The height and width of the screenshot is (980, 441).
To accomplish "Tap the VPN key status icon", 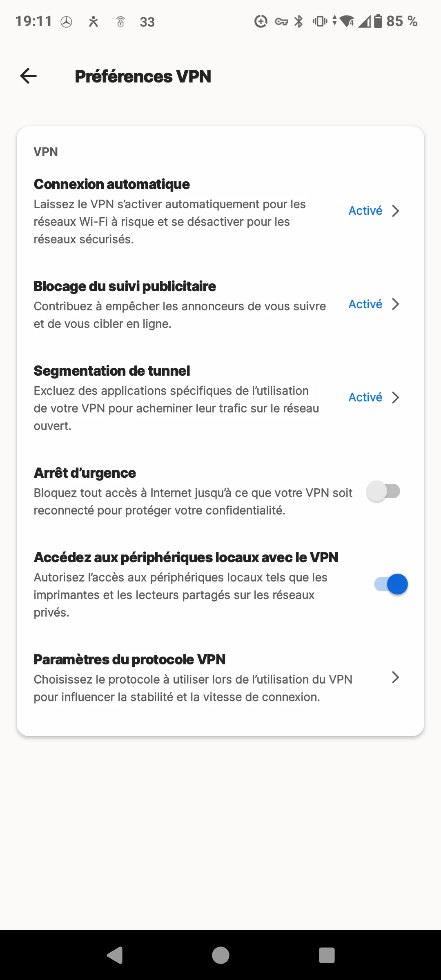I will [x=281, y=22].
